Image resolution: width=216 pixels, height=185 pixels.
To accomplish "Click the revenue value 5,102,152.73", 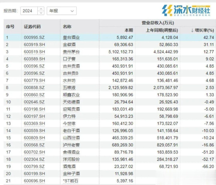I will click(x=121, y=52).
